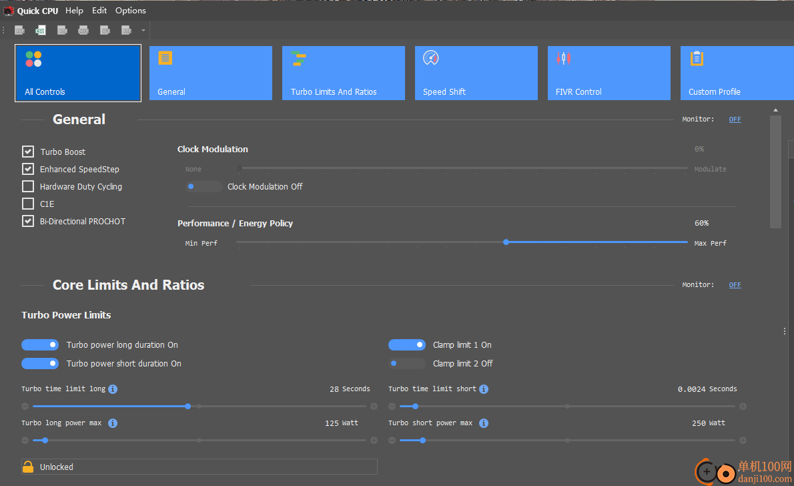Viewport: 794px width, 486px height.
Task: Show info for Turbo short power max
Action: (x=484, y=423)
